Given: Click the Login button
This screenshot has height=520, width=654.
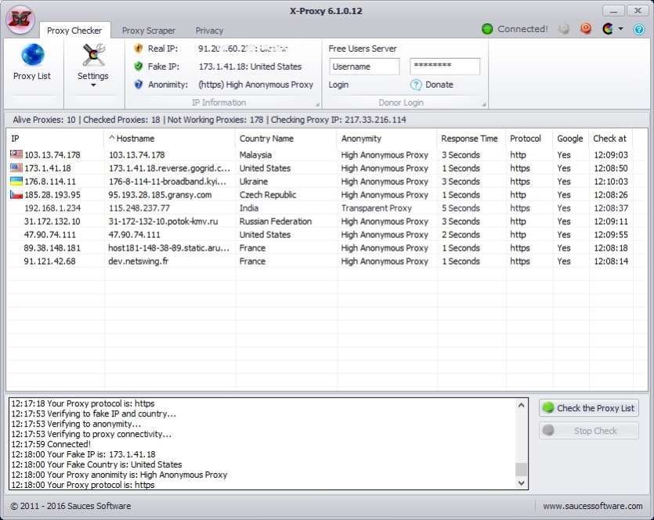Looking at the screenshot, I should 338,85.
